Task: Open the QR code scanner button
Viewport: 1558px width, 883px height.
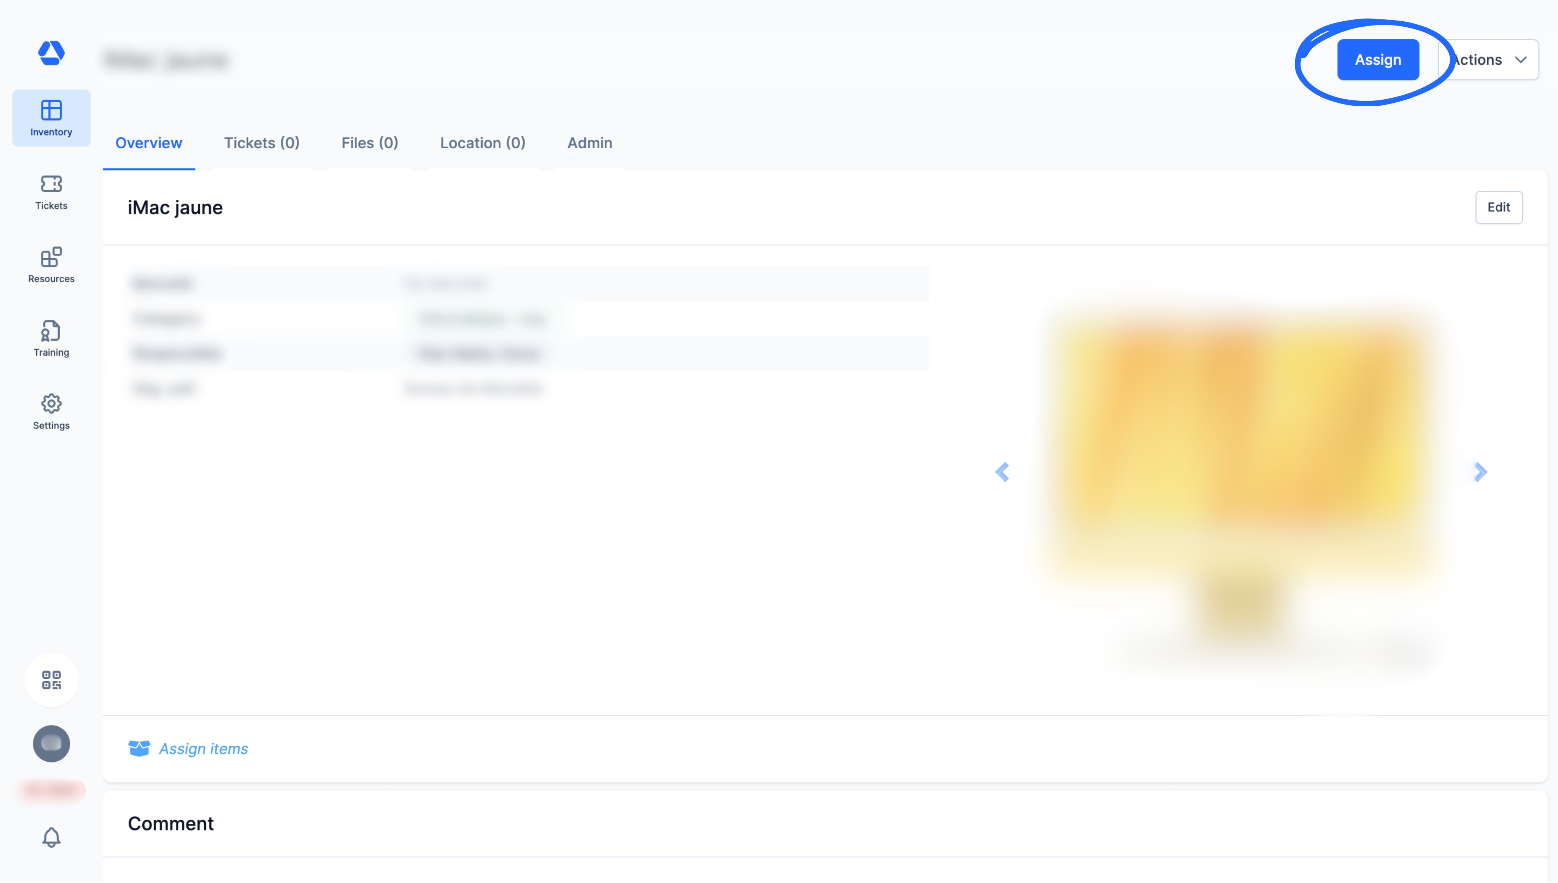Action: pos(51,680)
